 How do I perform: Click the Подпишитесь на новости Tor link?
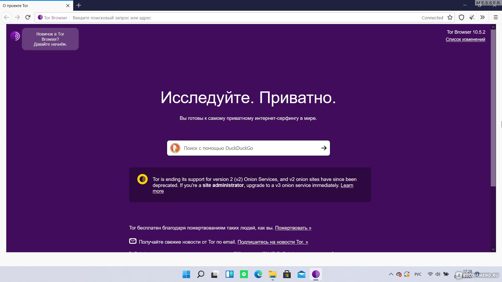(272, 242)
